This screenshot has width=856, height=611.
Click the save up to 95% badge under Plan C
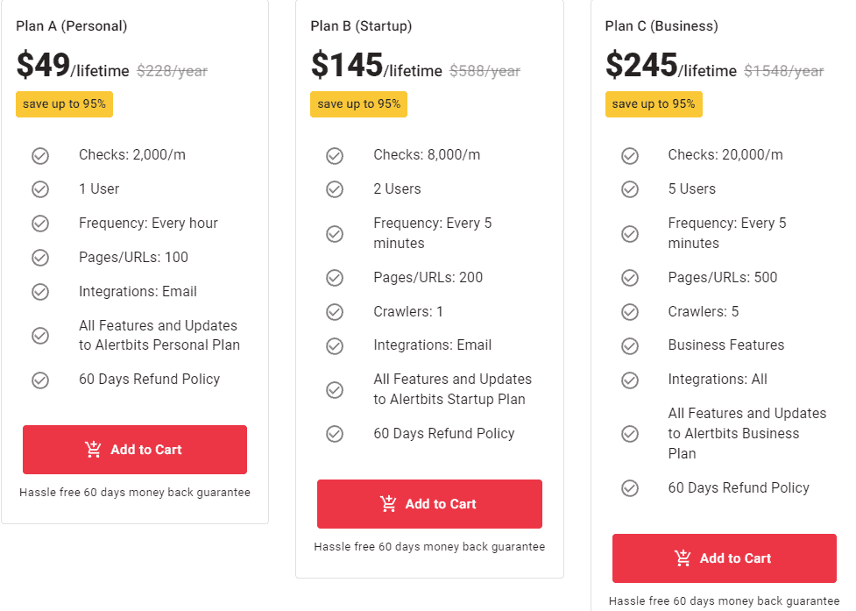[x=654, y=103]
